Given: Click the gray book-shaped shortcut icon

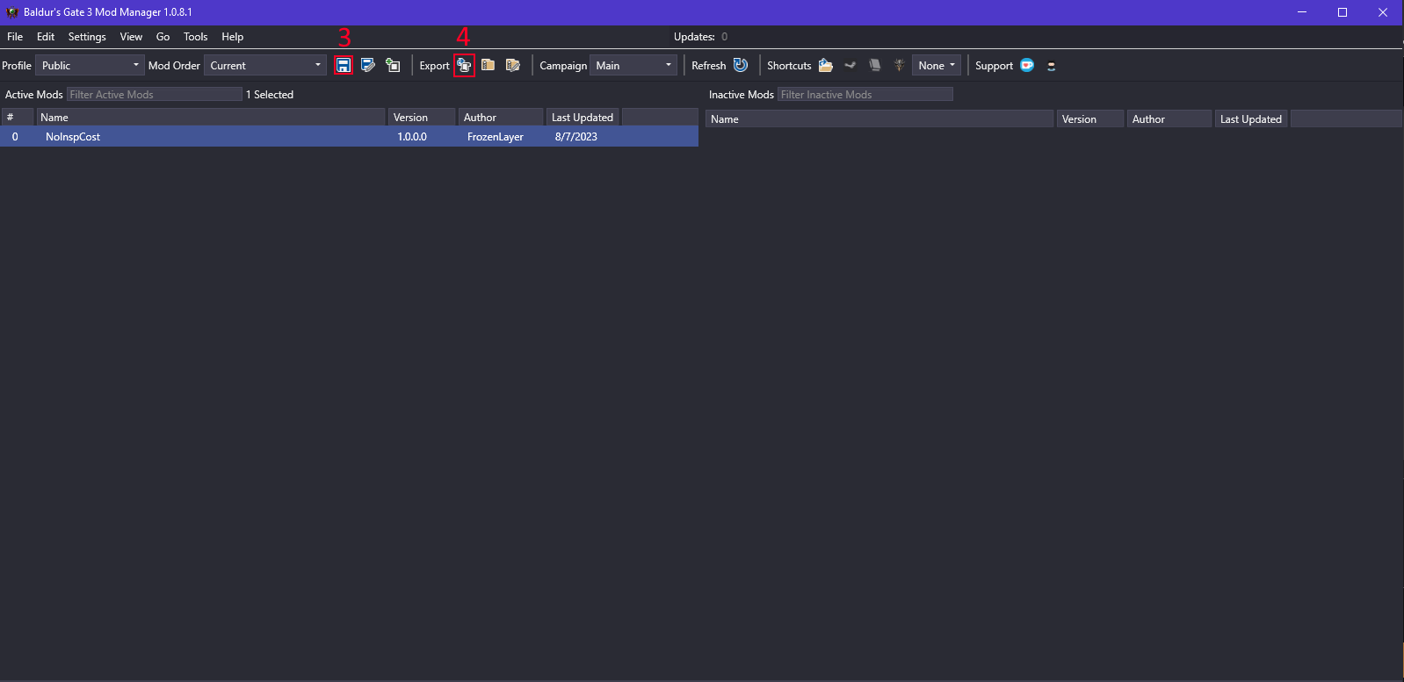Looking at the screenshot, I should [x=874, y=66].
